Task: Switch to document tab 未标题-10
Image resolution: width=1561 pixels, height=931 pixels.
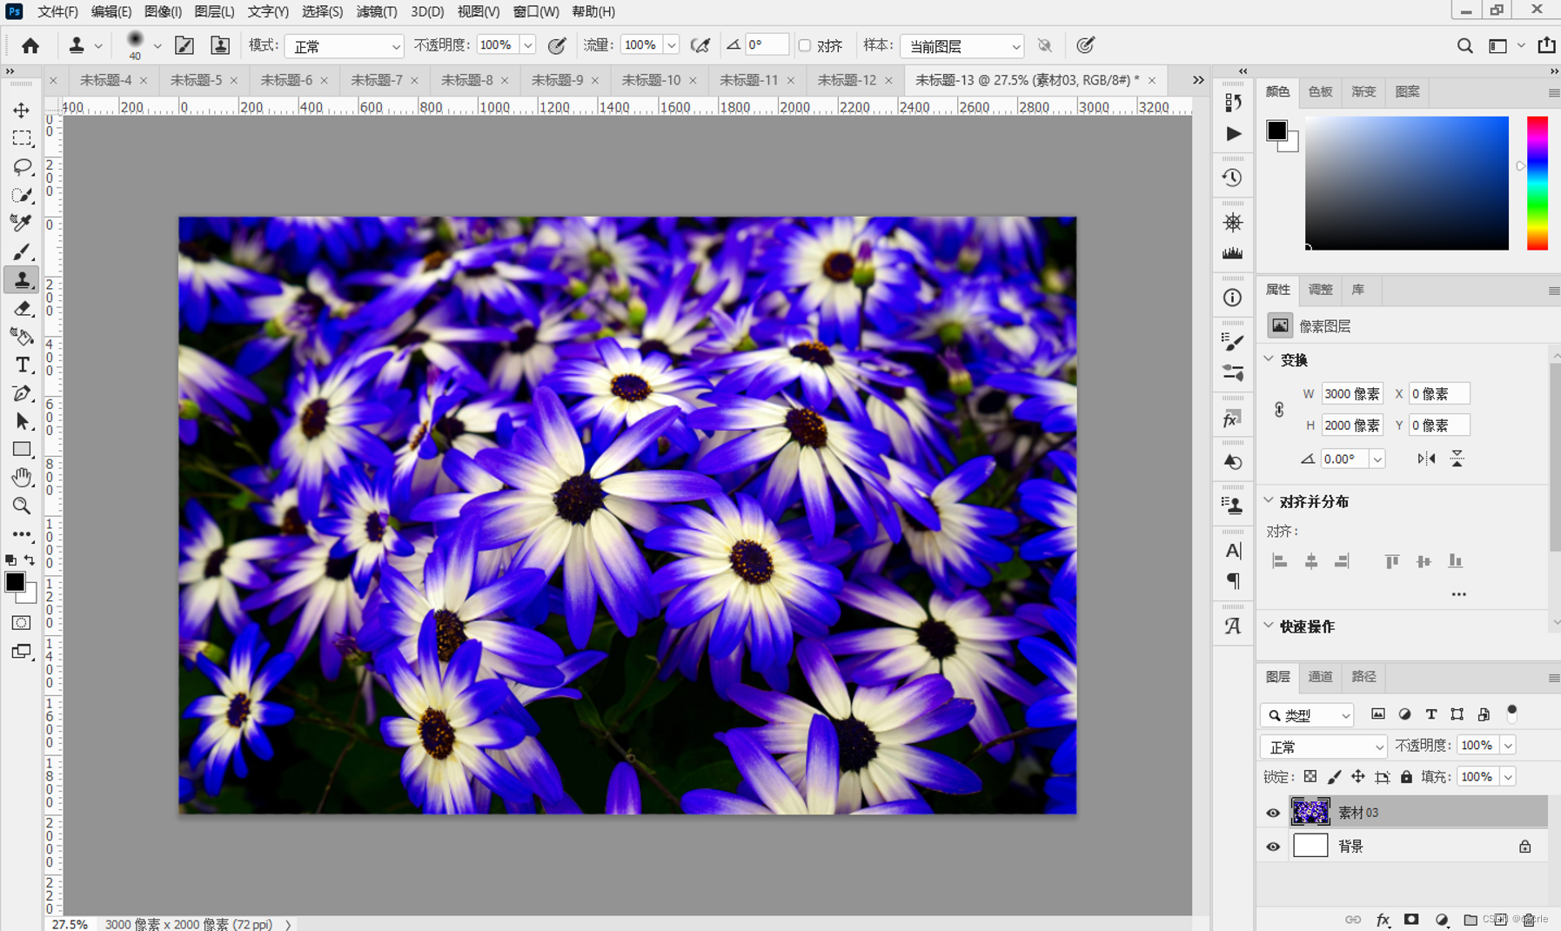Action: pyautogui.click(x=651, y=80)
